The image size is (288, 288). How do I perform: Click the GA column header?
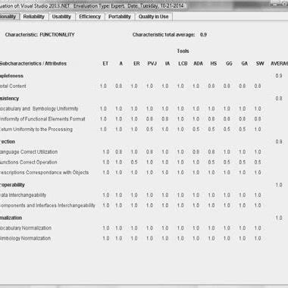[244, 64]
